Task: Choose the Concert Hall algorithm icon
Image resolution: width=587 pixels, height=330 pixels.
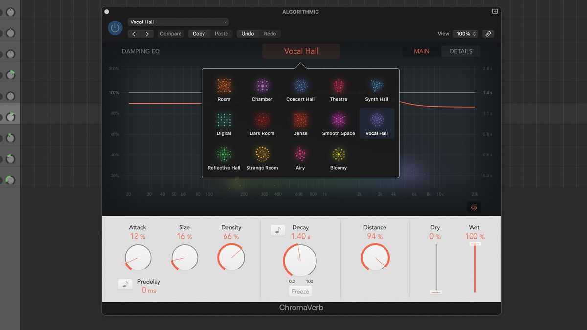Action: [x=300, y=85]
